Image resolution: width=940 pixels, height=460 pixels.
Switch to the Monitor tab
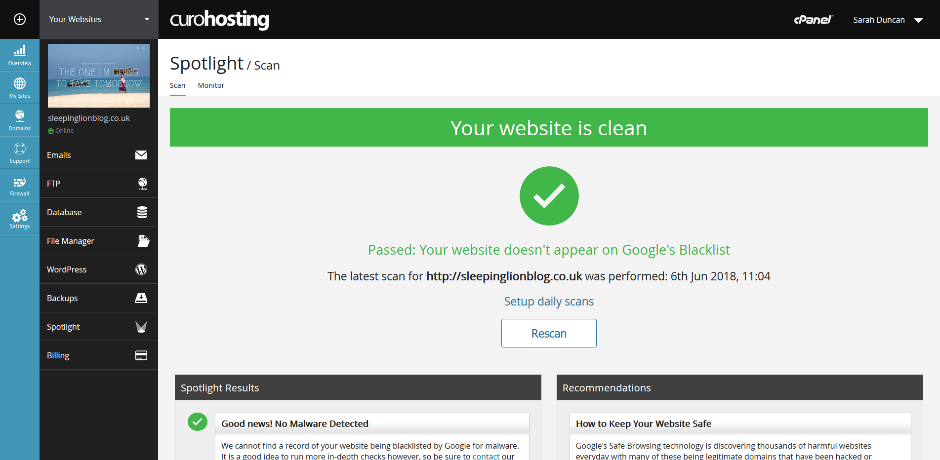pyautogui.click(x=211, y=85)
